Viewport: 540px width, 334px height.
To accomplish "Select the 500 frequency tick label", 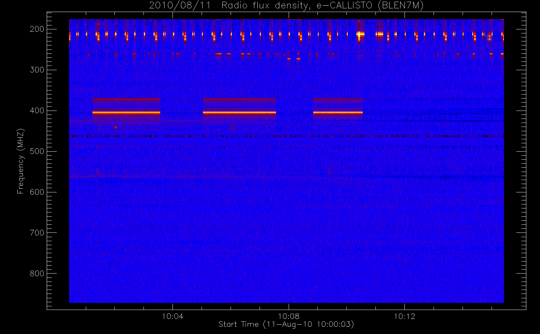I will [37, 151].
